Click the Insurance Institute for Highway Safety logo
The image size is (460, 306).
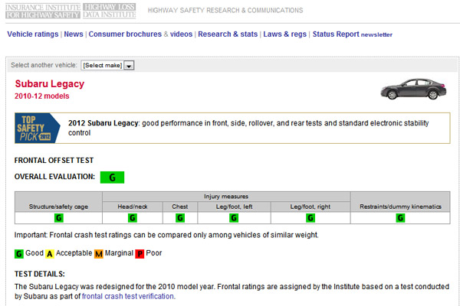tap(38, 11)
